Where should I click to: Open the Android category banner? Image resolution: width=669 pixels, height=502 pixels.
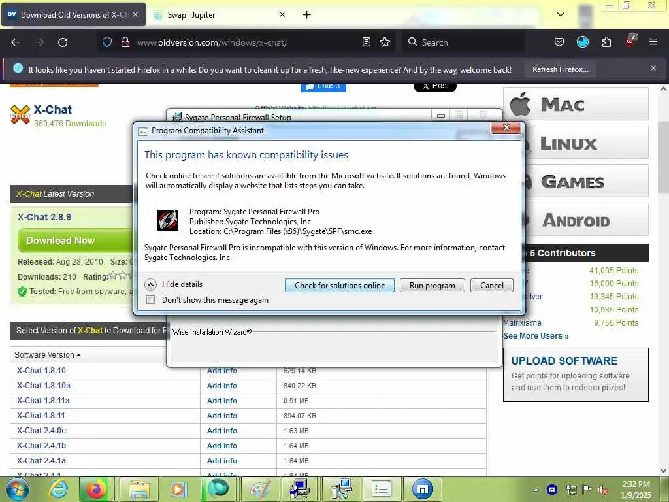[587, 220]
